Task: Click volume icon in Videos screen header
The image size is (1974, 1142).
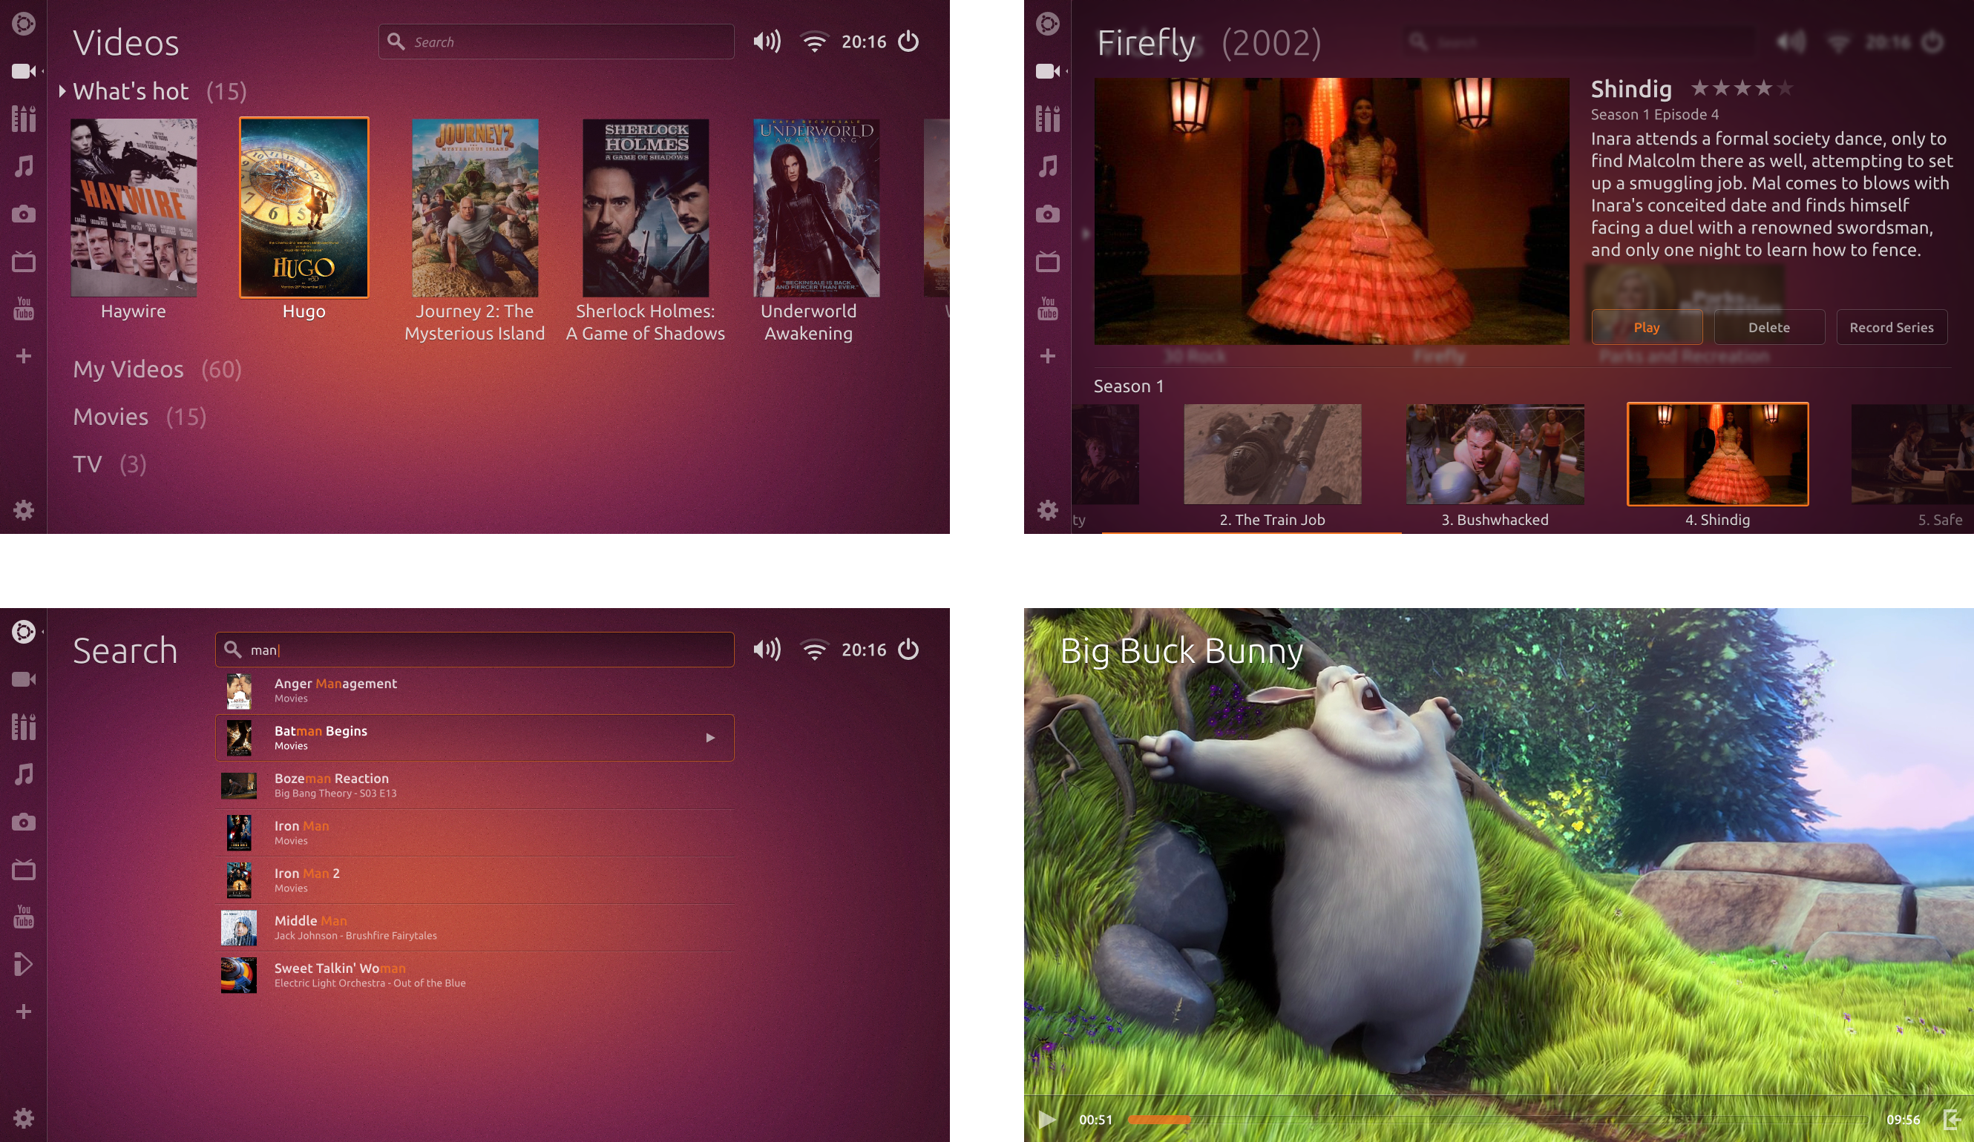Action: [x=766, y=42]
